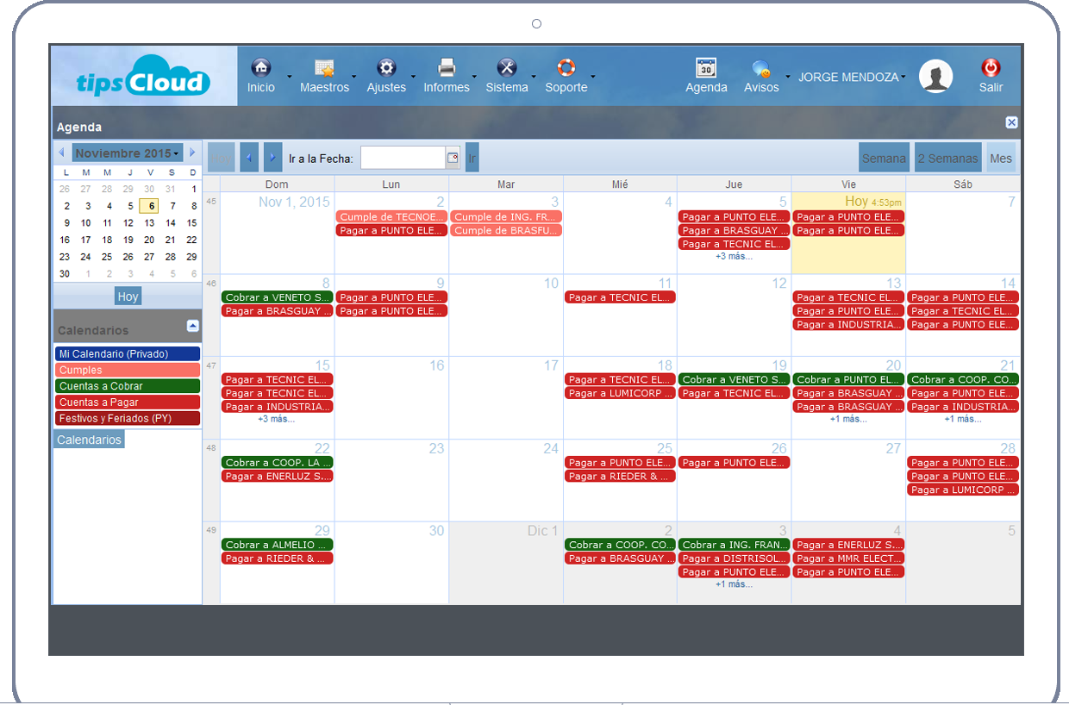The width and height of the screenshot is (1069, 705).
Task: Click the Salir power icon
Action: coord(991,68)
